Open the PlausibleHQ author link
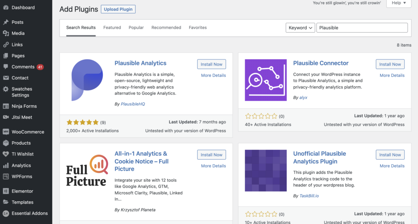Screen dimensions: 418x224 click(133, 104)
